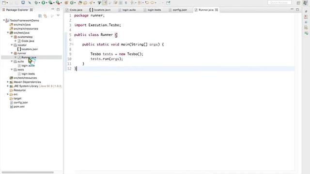Screen dimensions: 310x174
Task: Toggle Mark Occurrences highlighter icon
Action: tap(105, 2)
